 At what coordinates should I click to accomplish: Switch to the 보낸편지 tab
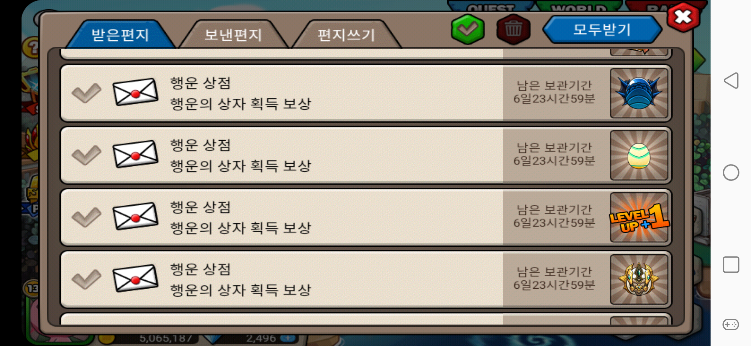233,35
